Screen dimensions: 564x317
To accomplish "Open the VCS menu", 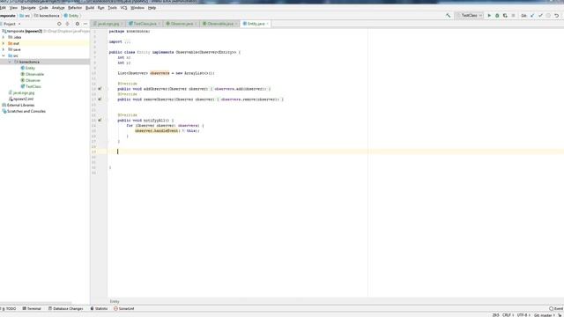I will point(123,8).
